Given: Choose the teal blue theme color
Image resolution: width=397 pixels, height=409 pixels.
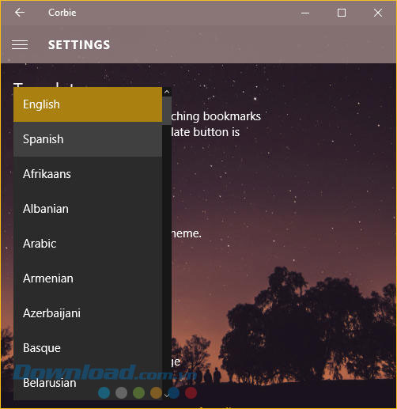Looking at the screenshot, I should tap(104, 393).
